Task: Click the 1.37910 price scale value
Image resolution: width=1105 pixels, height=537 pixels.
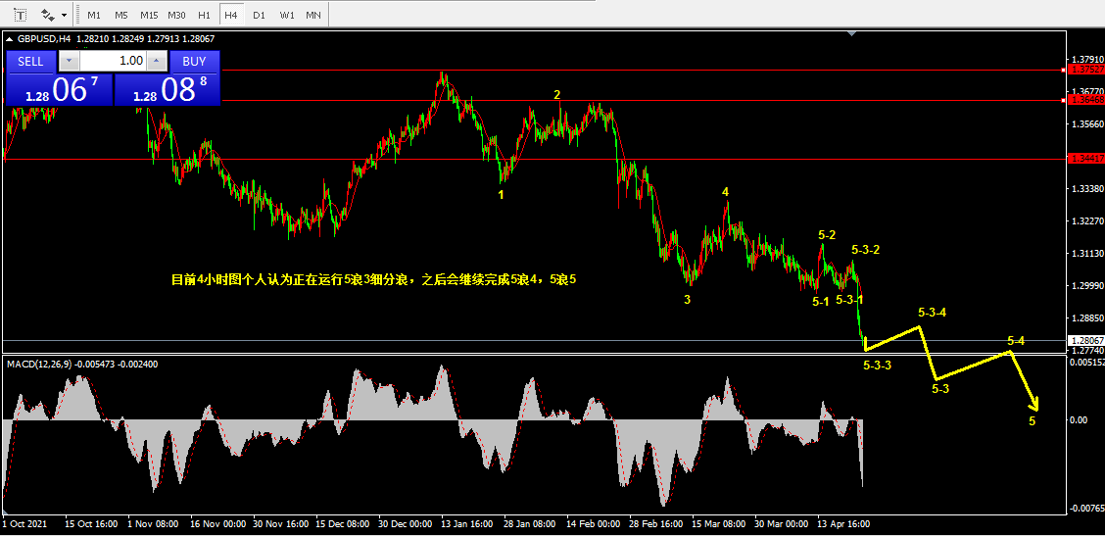Action: tap(1087, 59)
